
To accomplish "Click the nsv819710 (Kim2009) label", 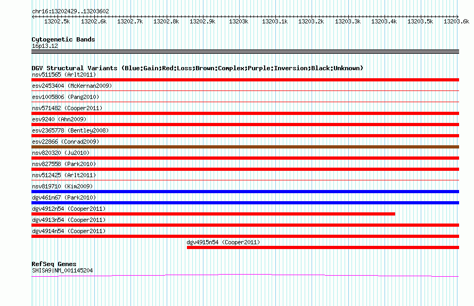I will click(x=62, y=186).
